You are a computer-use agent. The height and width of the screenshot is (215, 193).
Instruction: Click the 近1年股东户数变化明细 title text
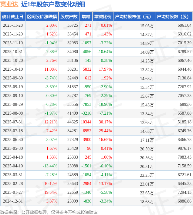click(x=53, y=4)
